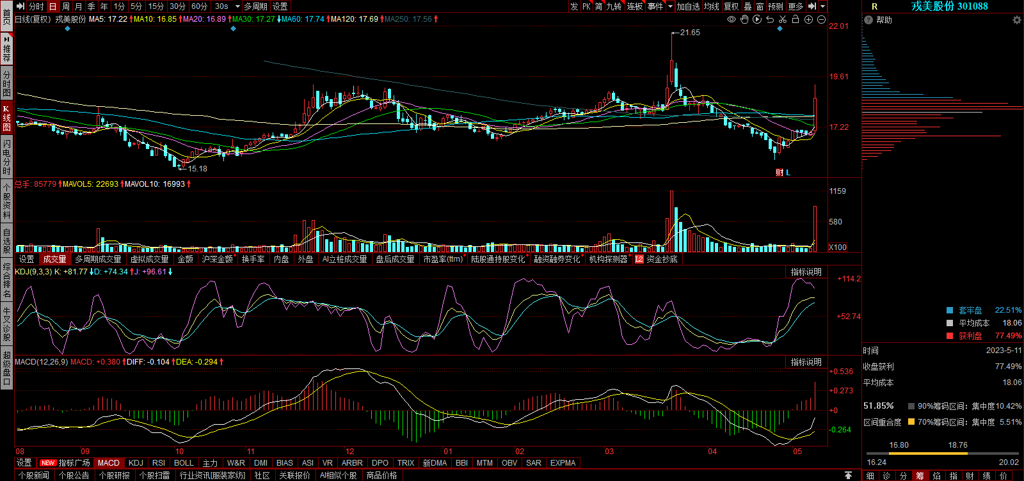Open 推荐 in the left sidebar

(x=6, y=49)
